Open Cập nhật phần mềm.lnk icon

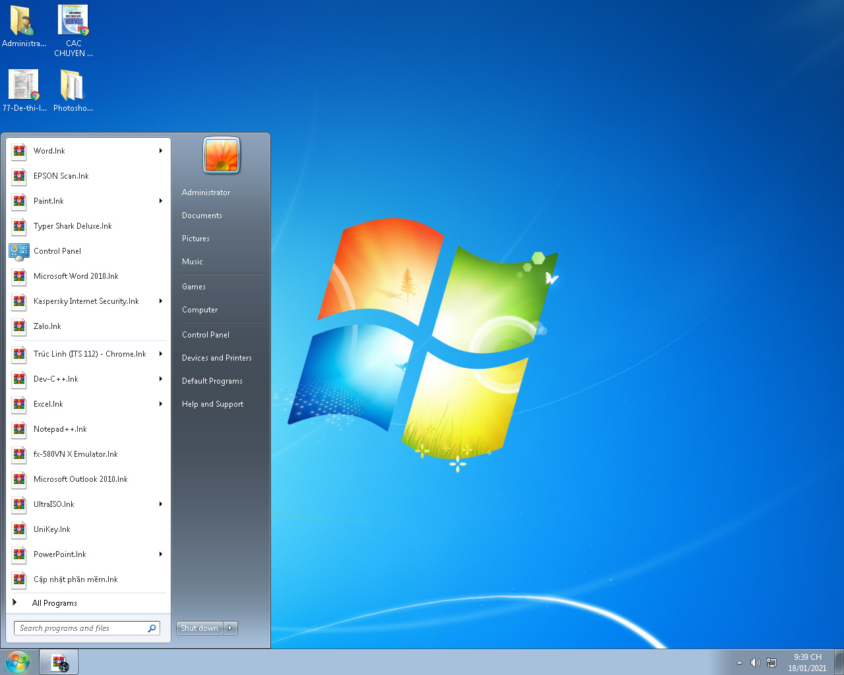(19, 579)
